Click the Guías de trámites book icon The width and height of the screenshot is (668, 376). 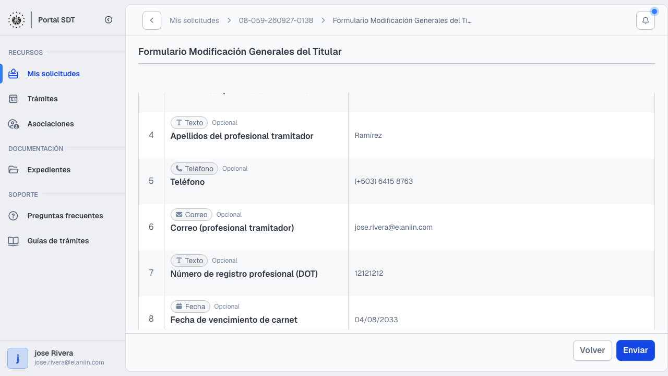(14, 241)
